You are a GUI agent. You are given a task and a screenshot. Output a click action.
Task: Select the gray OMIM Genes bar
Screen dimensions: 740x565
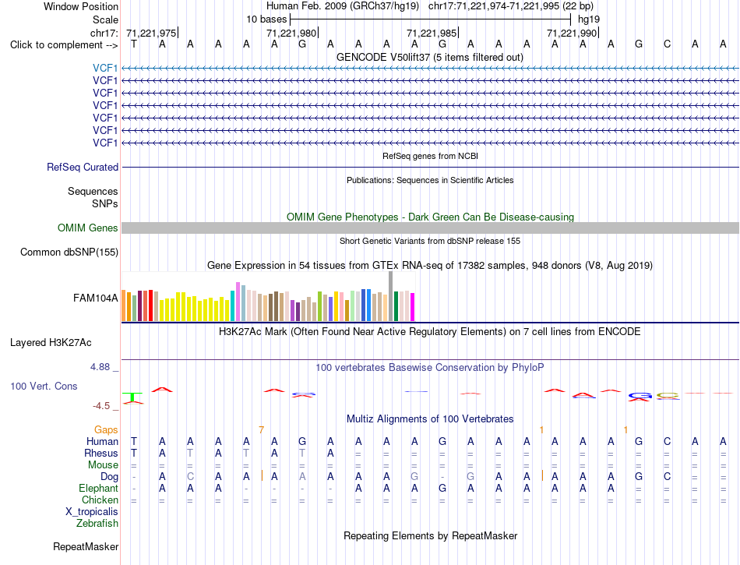coord(430,228)
